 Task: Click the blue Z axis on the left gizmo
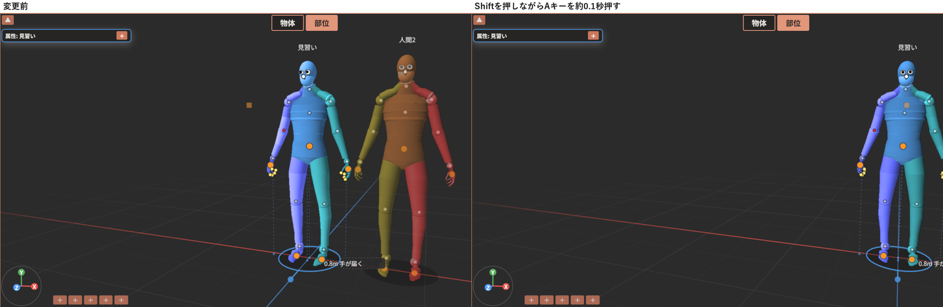[16, 287]
